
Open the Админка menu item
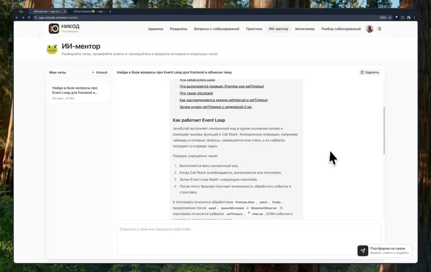(x=156, y=29)
